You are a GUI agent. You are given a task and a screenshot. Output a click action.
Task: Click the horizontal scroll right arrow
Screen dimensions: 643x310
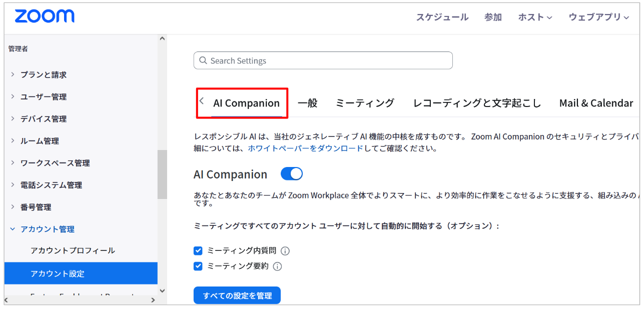coord(153,300)
